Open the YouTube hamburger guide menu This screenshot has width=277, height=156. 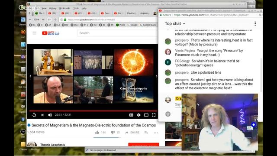click(x=35, y=33)
